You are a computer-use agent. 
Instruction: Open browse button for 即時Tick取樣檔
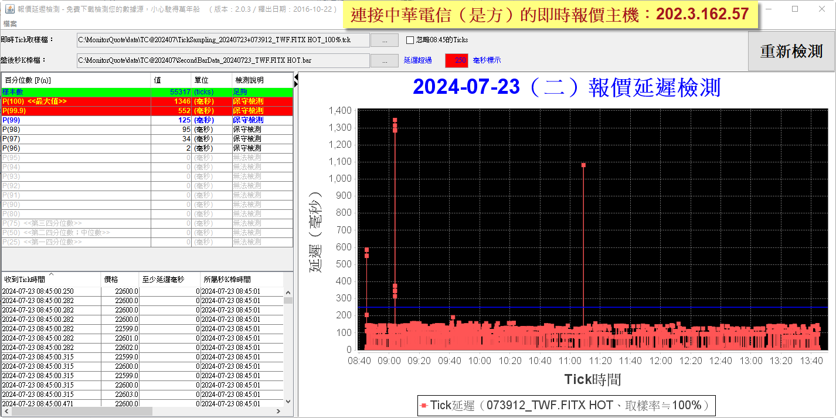pyautogui.click(x=385, y=40)
